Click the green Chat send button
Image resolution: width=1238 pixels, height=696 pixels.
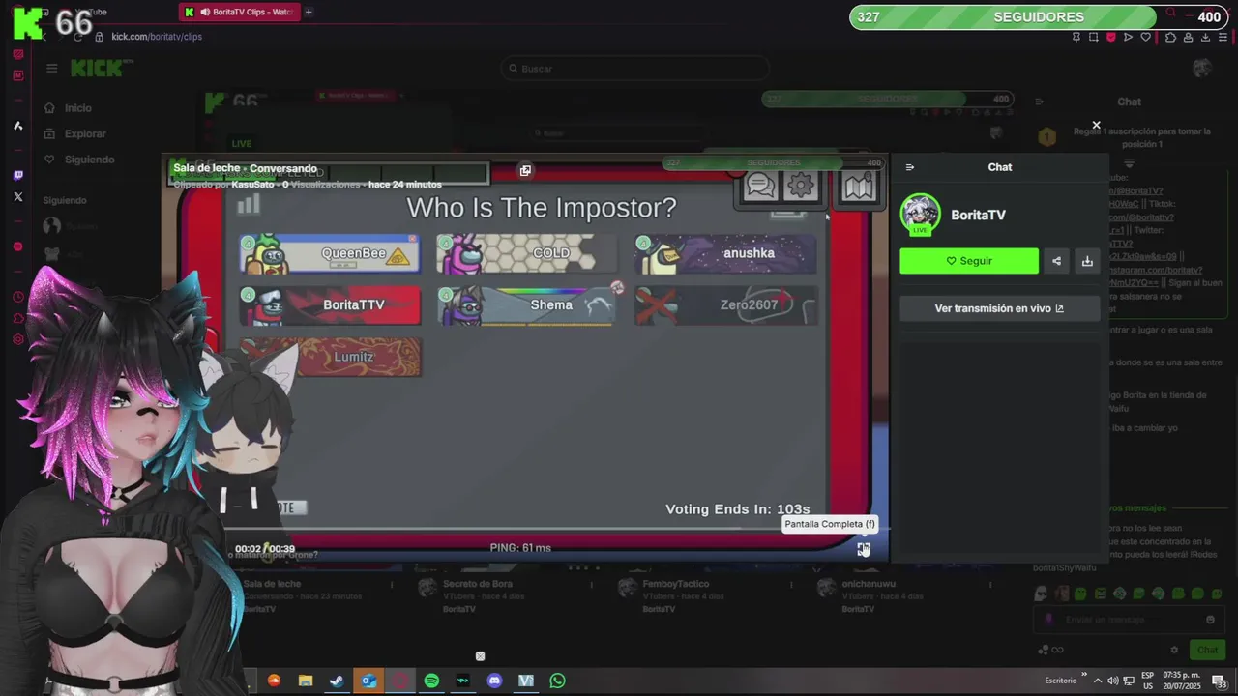(x=1208, y=650)
